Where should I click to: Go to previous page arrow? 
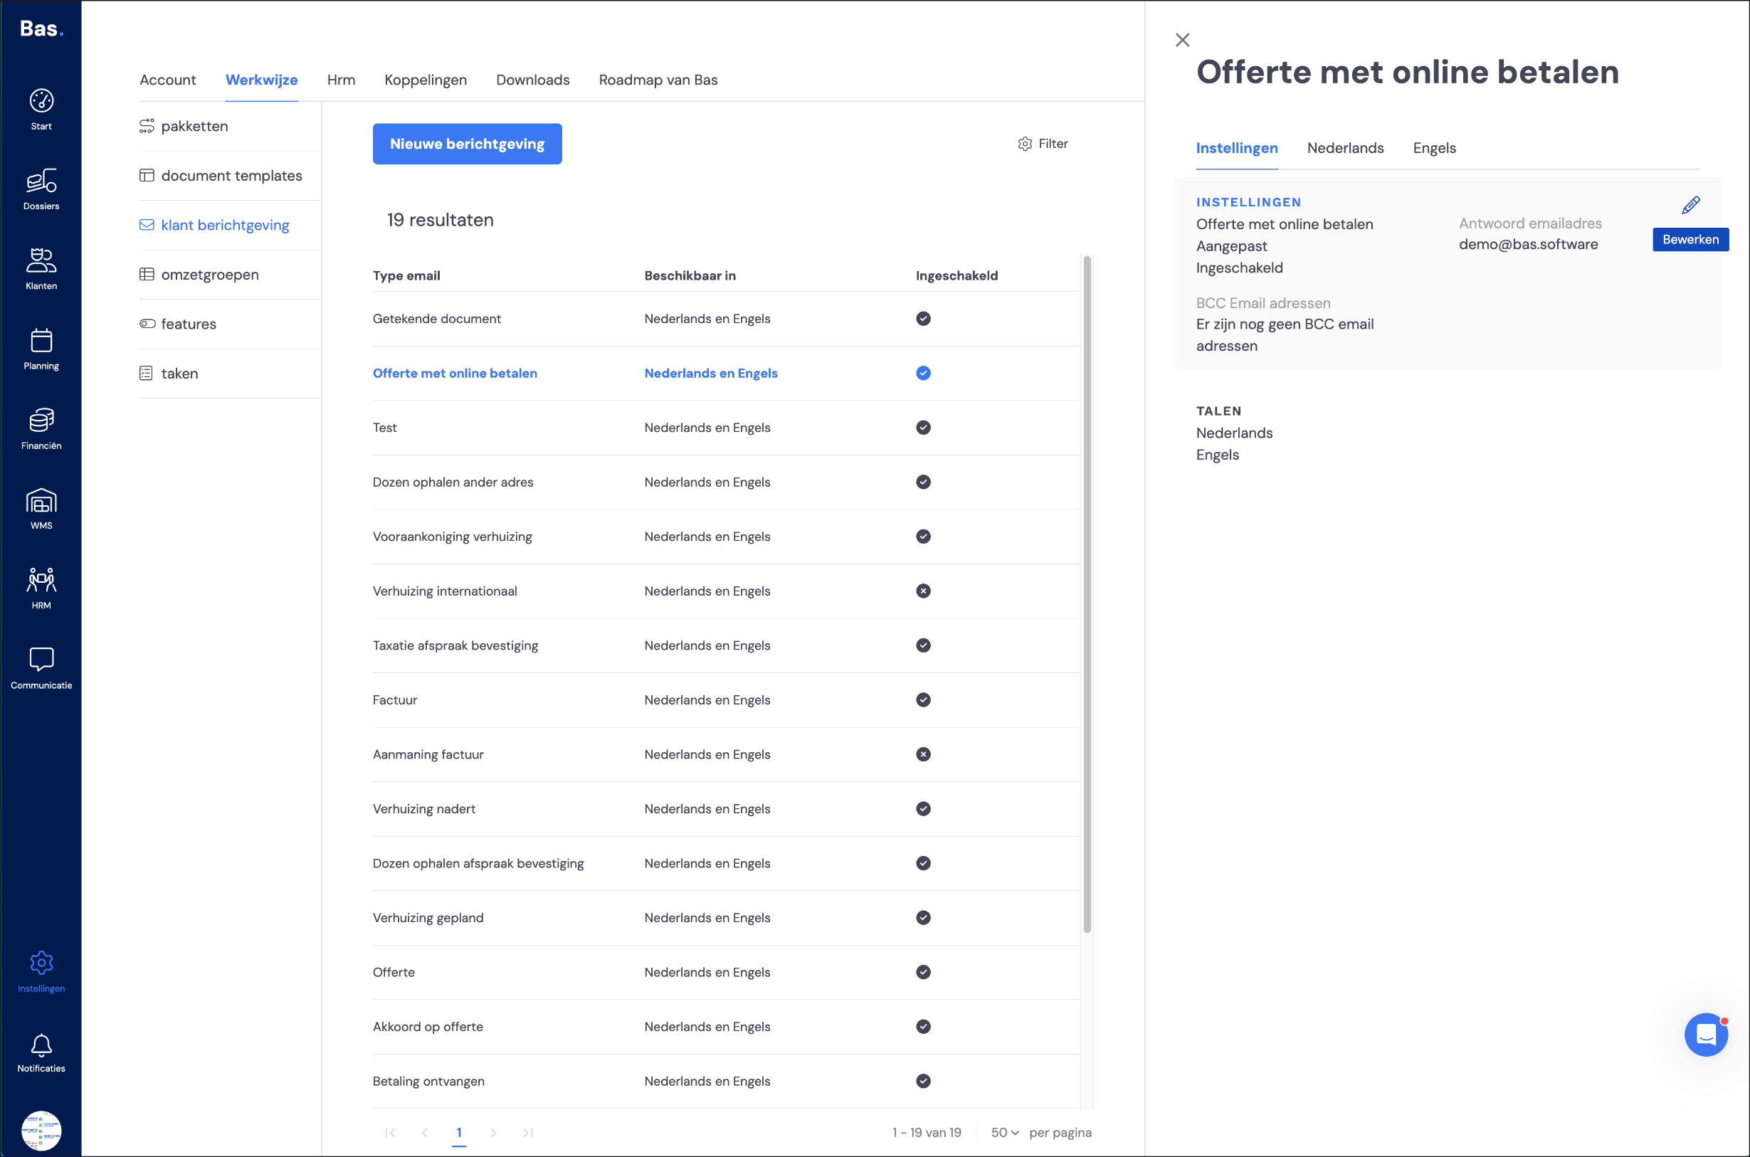(x=424, y=1133)
